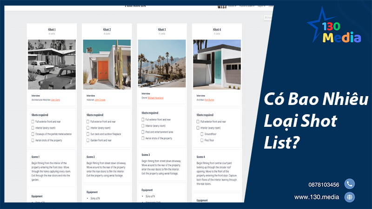Click the Shot 3 column title
372x209 pixels.
point(161,29)
